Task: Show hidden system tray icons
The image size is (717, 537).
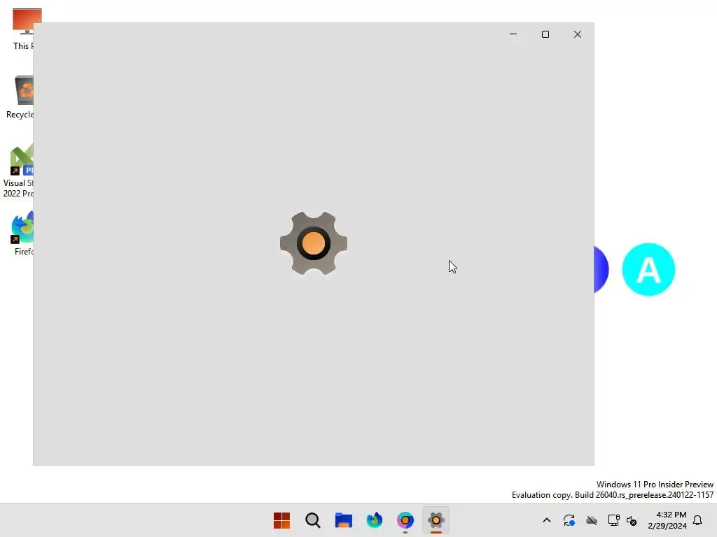Action: coord(546,520)
